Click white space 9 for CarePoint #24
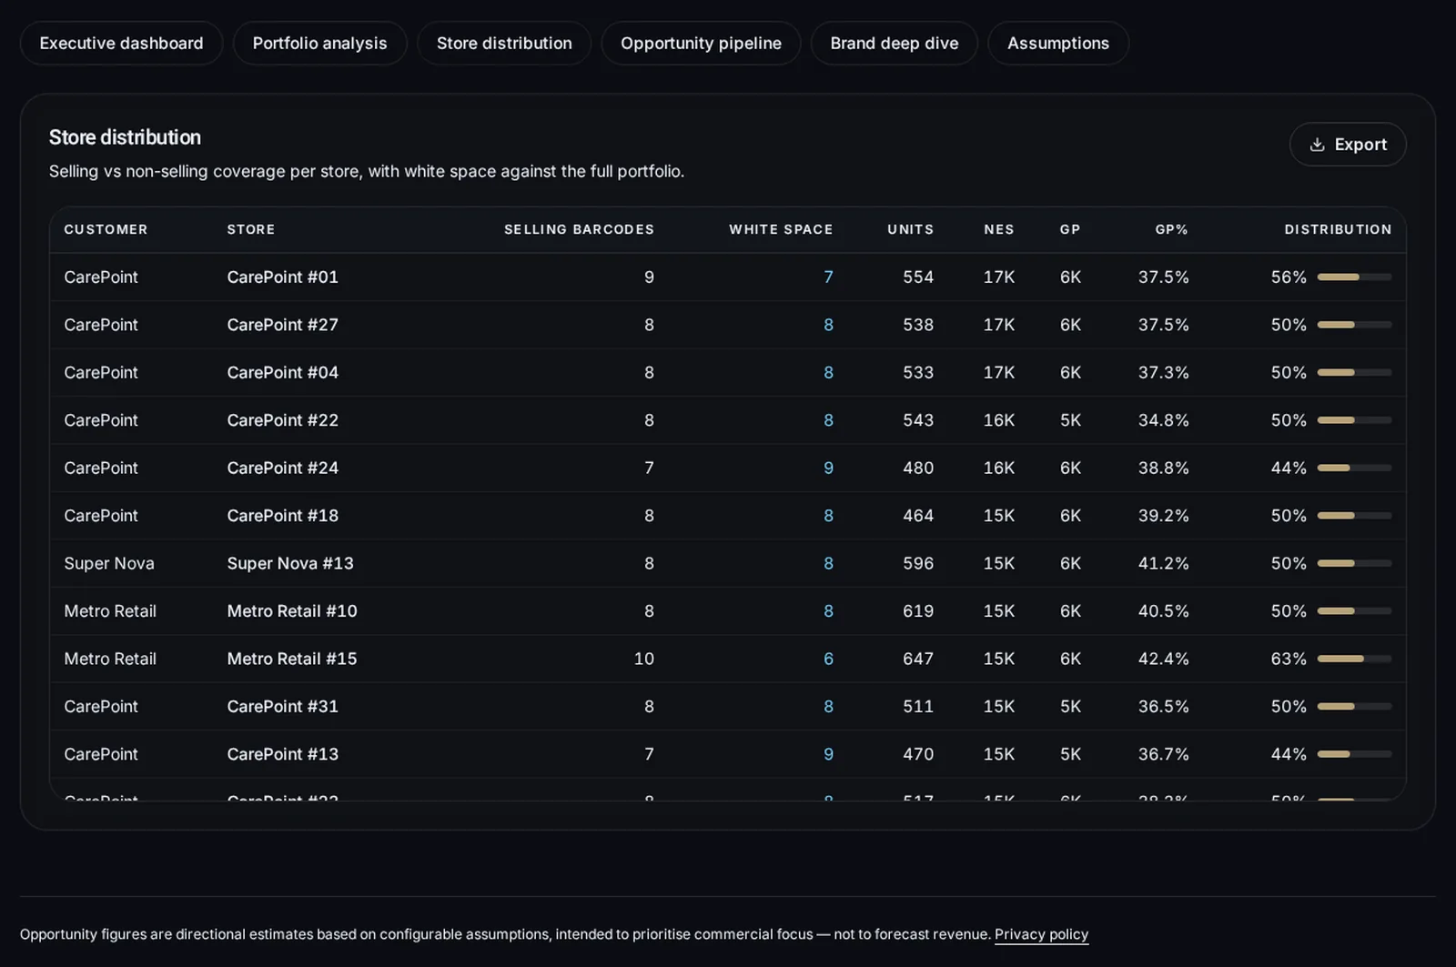Viewport: 1456px width, 967px height. pyautogui.click(x=828, y=468)
